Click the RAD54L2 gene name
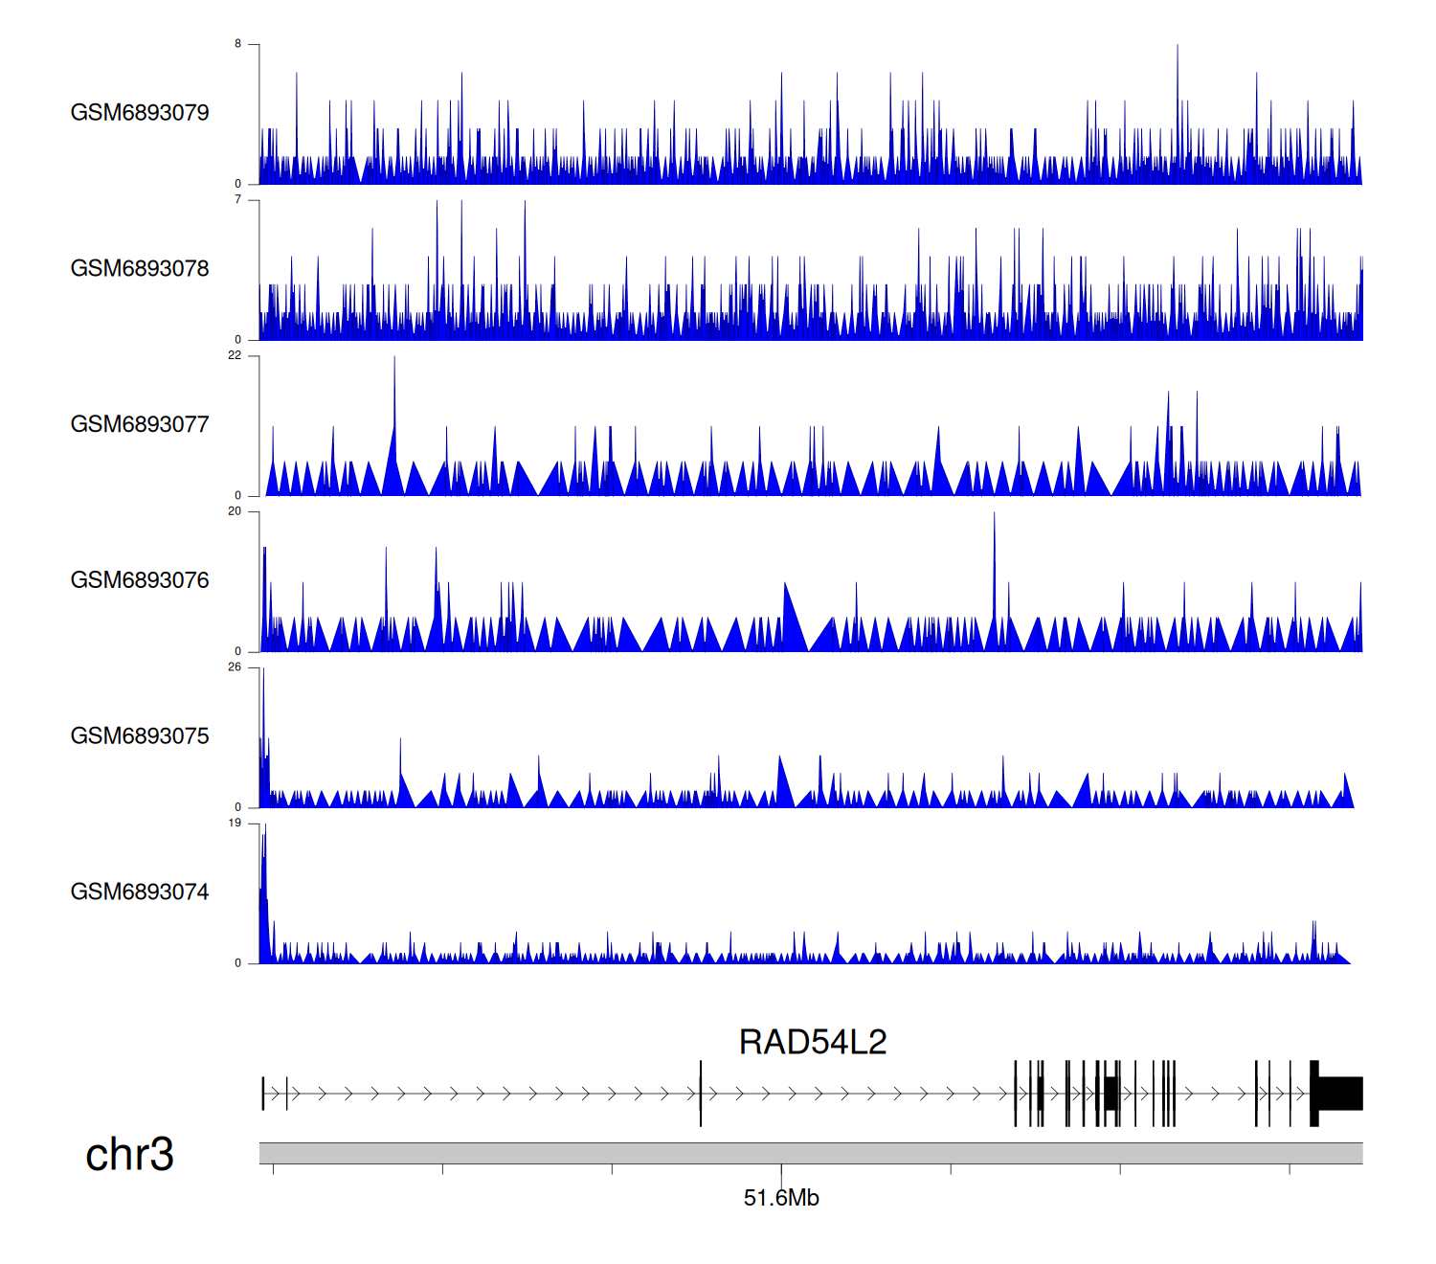 813,1042
